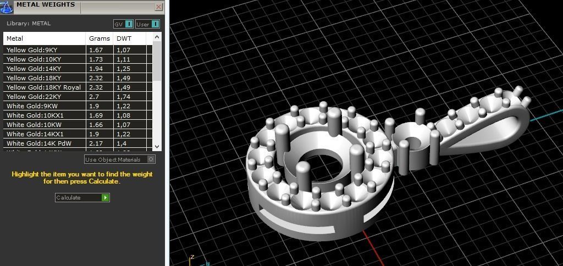The height and width of the screenshot is (266, 563).
Task: Sort by the Grams column header
Action: tap(100, 38)
